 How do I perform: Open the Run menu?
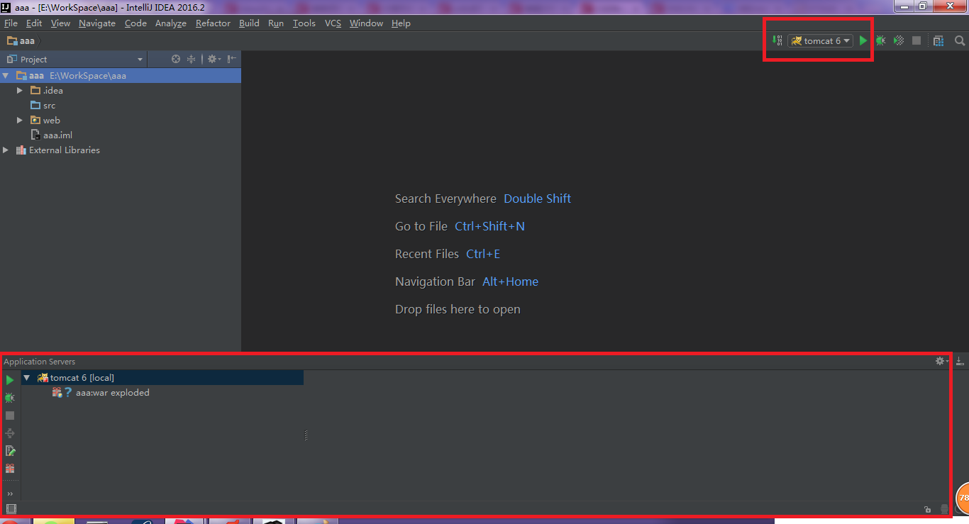[276, 23]
